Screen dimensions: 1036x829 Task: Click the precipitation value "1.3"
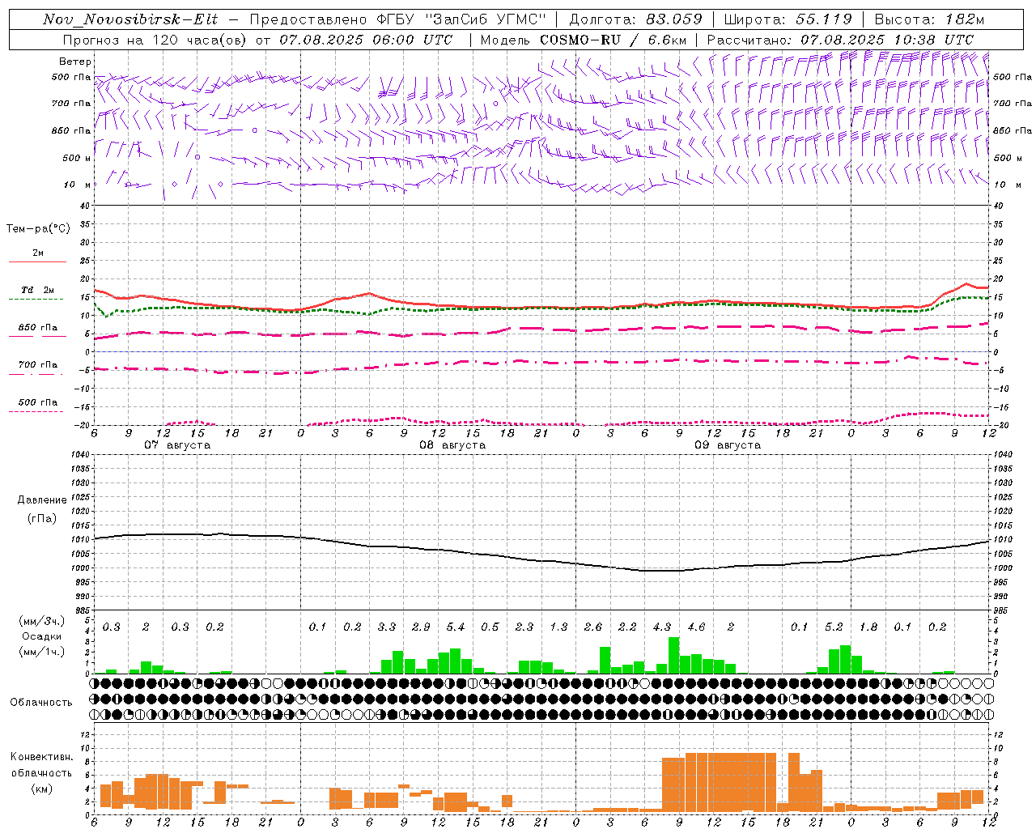558,627
